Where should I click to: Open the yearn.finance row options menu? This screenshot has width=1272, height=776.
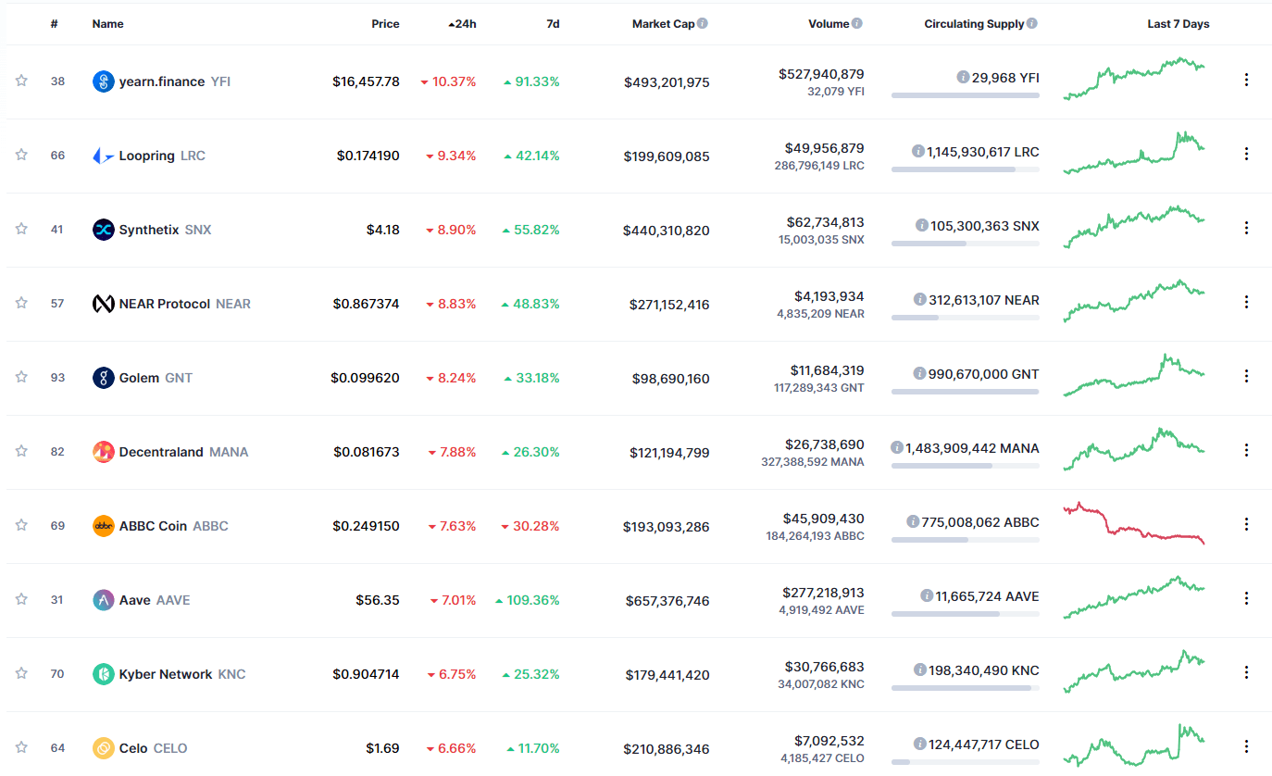click(x=1246, y=80)
